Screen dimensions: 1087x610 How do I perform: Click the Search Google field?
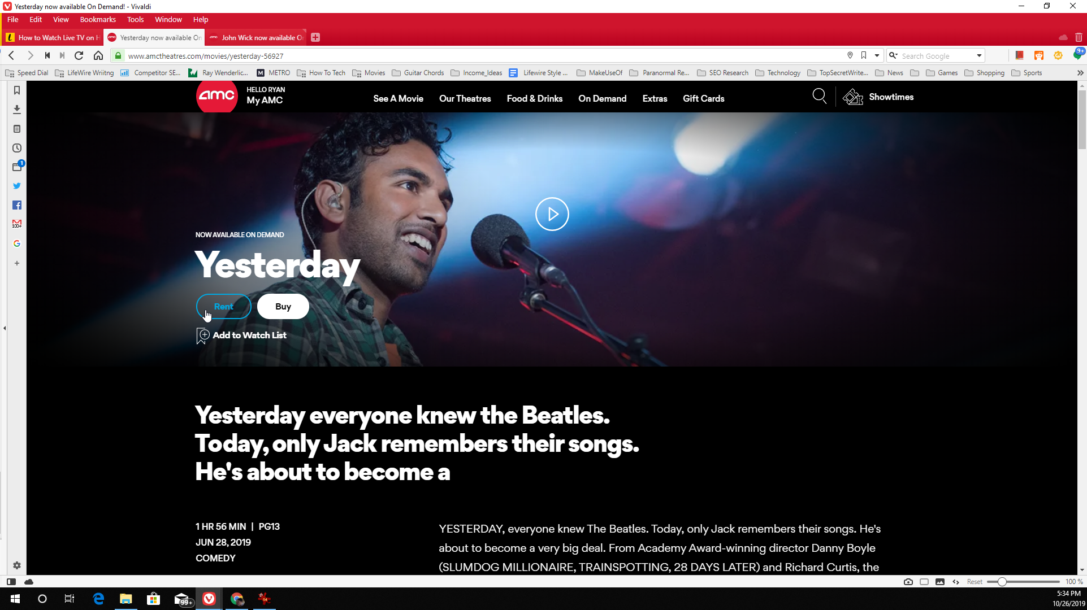click(937, 56)
